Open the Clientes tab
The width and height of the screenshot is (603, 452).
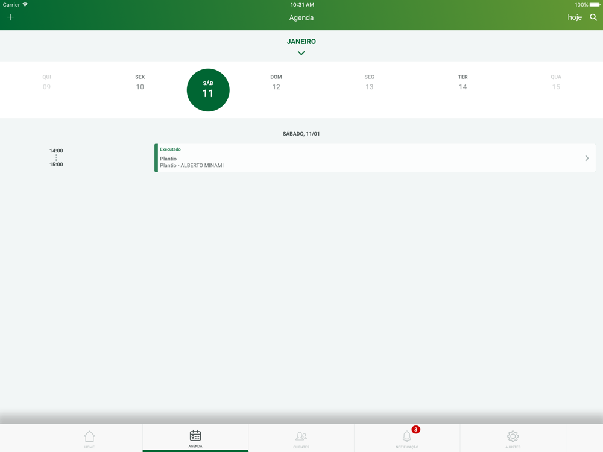pyautogui.click(x=301, y=439)
